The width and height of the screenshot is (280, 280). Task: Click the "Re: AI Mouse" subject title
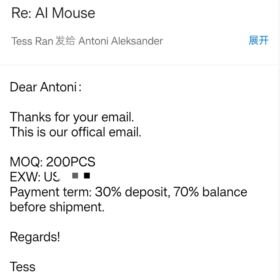tap(53, 13)
